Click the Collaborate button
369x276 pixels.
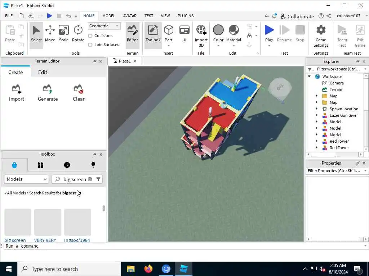pos(297,17)
